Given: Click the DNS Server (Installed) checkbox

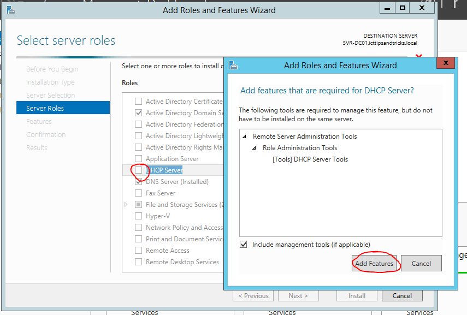Looking at the screenshot, I should pos(139,182).
